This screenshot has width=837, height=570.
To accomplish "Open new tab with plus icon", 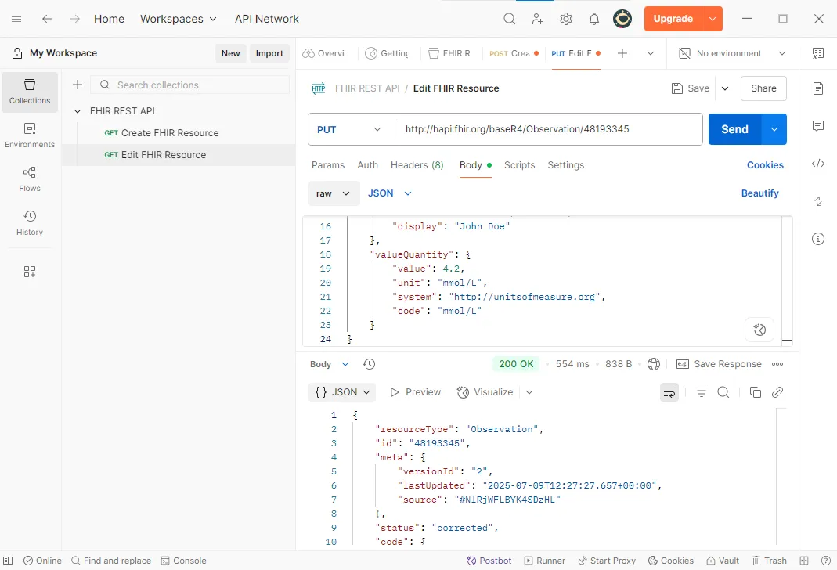I will coord(622,52).
